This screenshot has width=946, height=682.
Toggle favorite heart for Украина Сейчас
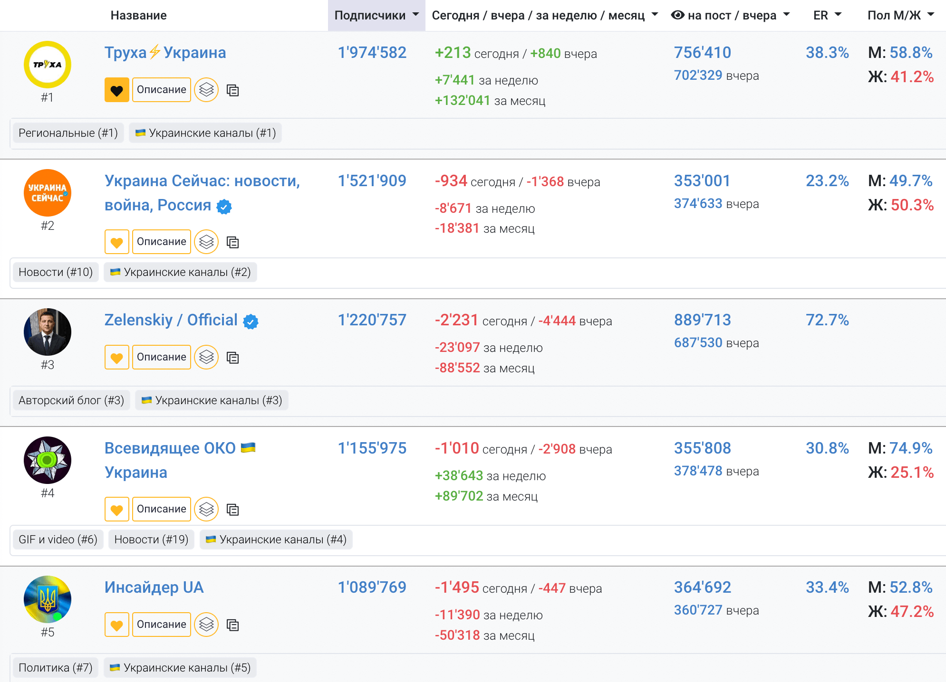coord(117,242)
